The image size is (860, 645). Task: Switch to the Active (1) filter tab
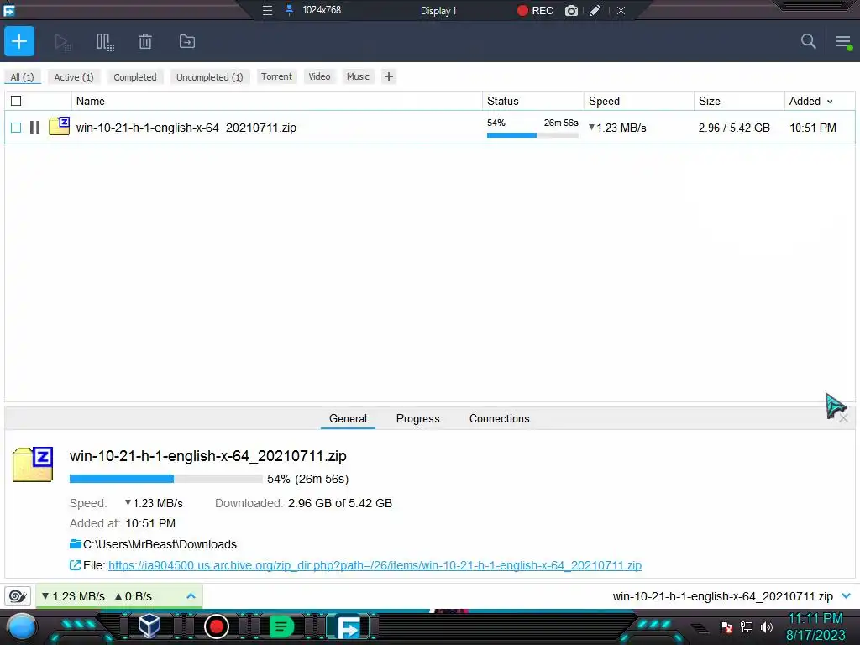coord(74,76)
